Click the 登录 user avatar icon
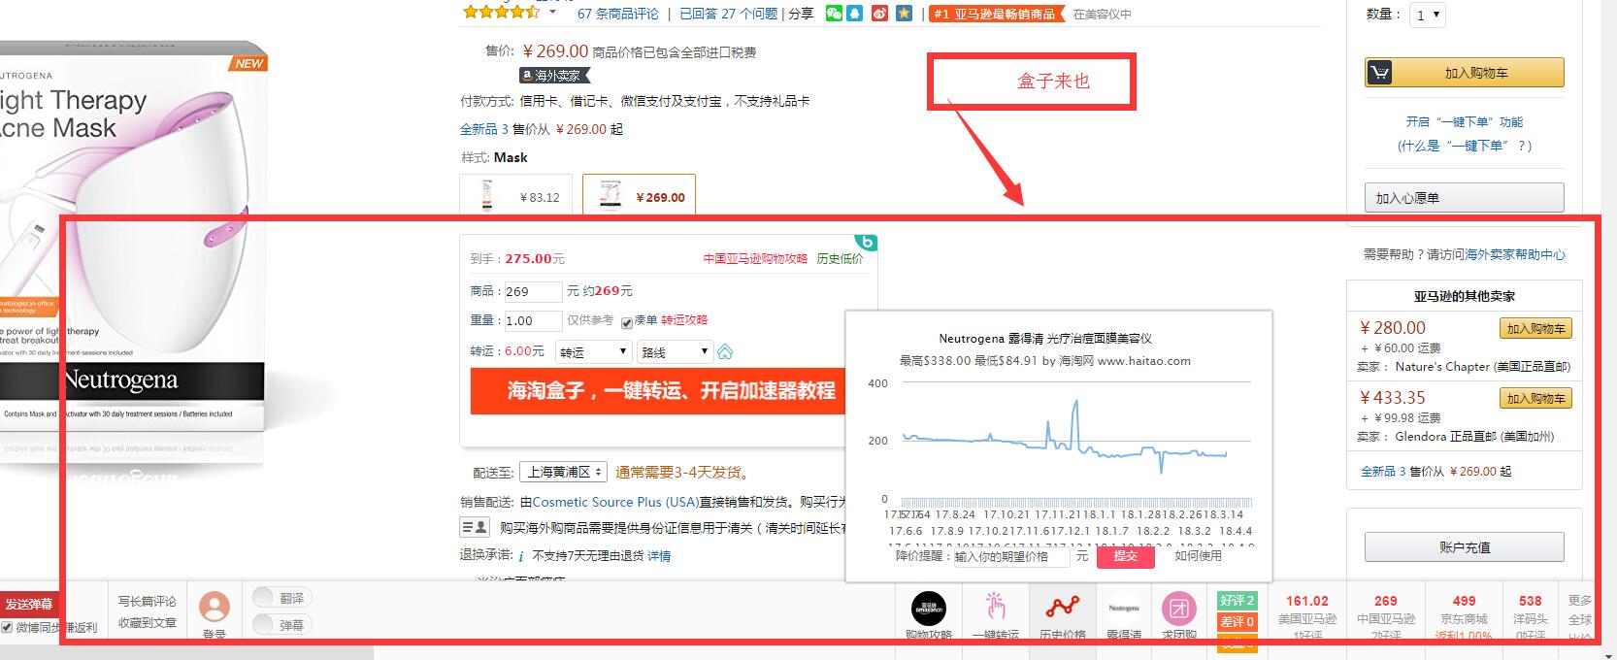Viewport: 1617px width, 660px height. point(214,609)
